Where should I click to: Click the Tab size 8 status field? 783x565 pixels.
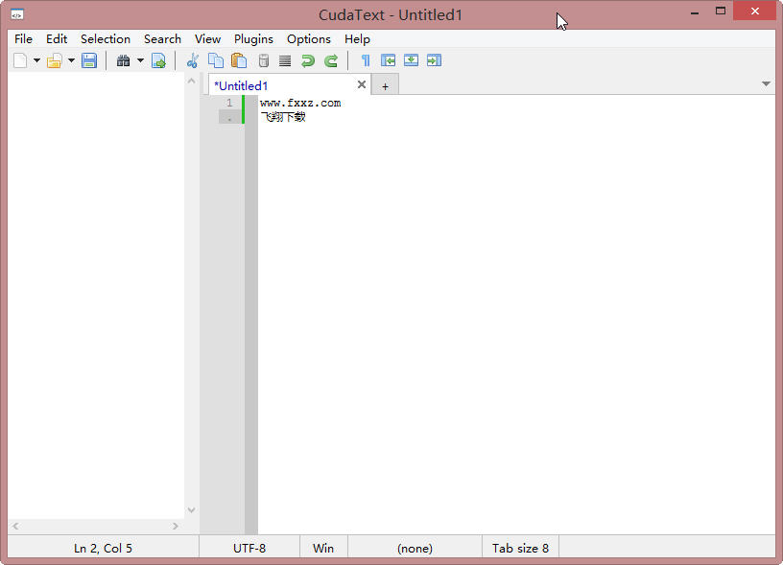pyautogui.click(x=520, y=549)
